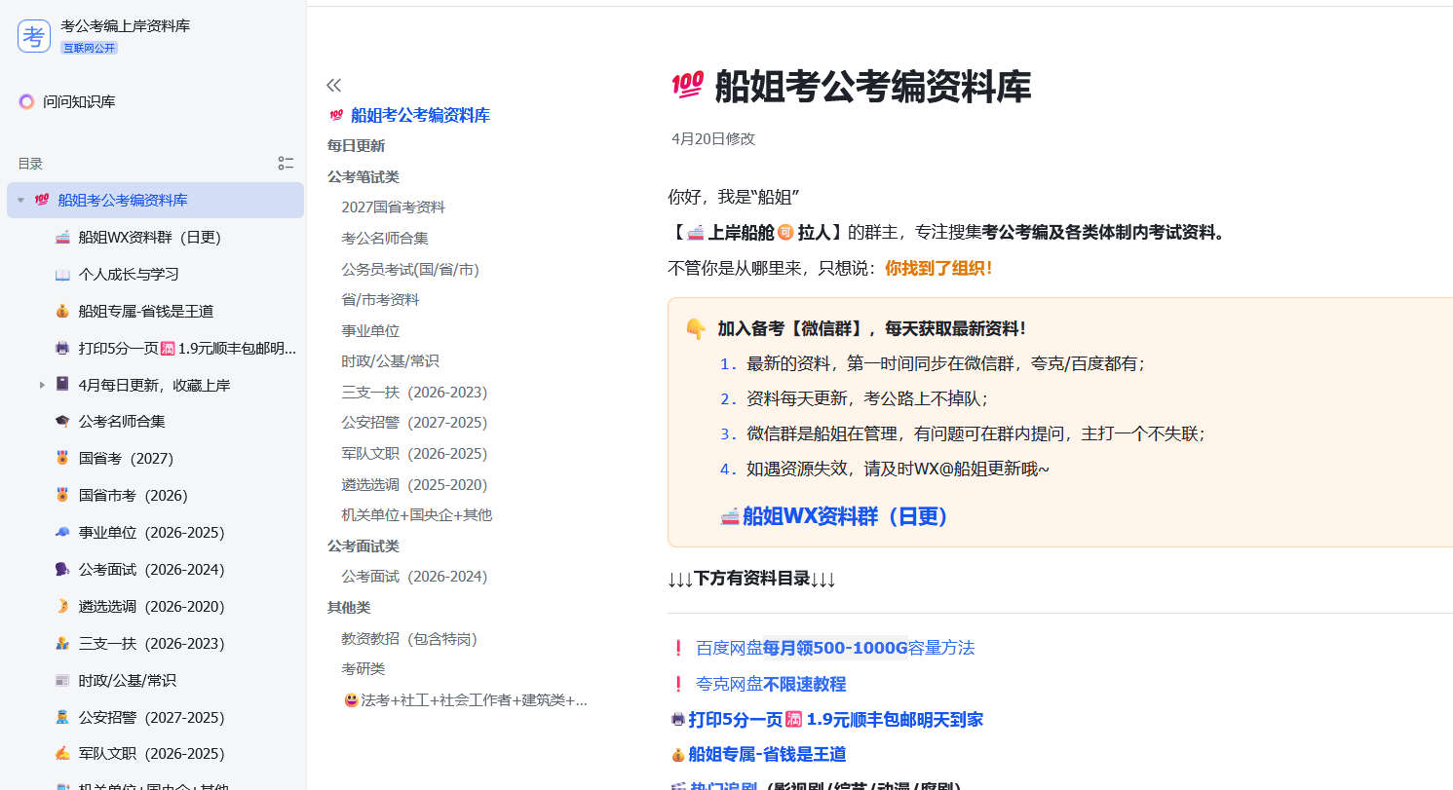Jump to 事业单位 in outline
The height and width of the screenshot is (790, 1453).
click(x=370, y=330)
